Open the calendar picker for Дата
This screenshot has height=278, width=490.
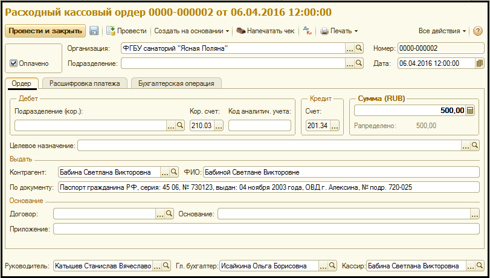coord(479,63)
